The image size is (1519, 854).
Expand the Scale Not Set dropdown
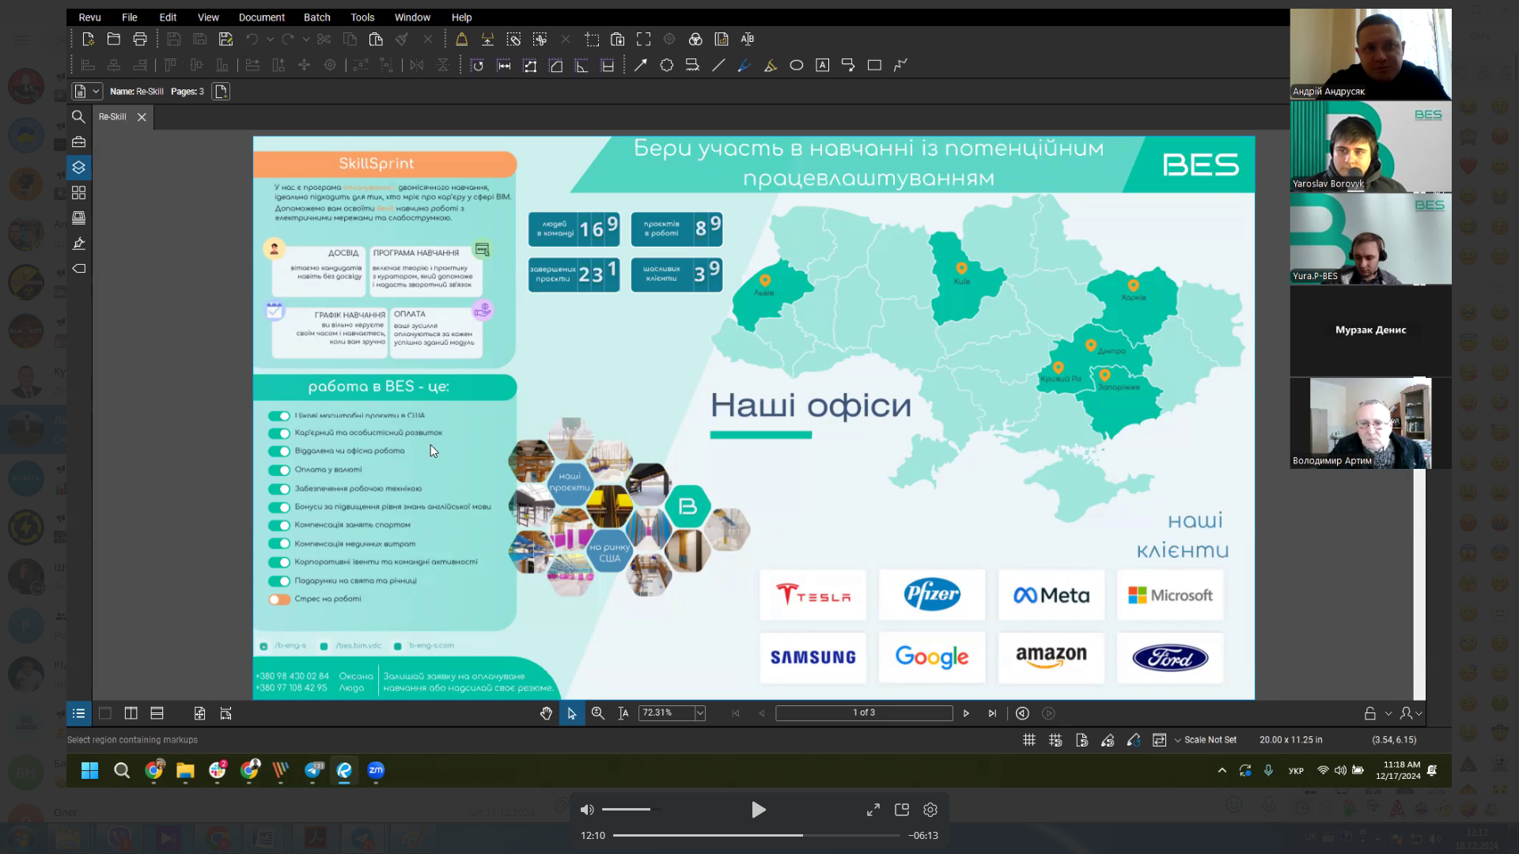pyautogui.click(x=1178, y=740)
